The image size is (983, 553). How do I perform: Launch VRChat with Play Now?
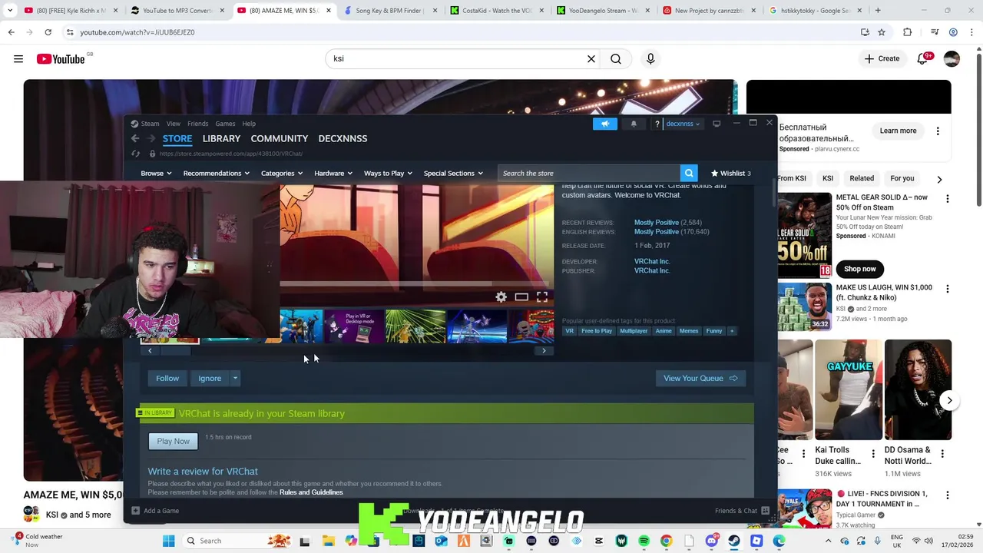(173, 441)
